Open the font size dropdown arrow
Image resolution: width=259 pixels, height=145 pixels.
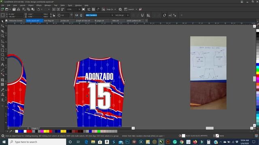pos(128,15)
